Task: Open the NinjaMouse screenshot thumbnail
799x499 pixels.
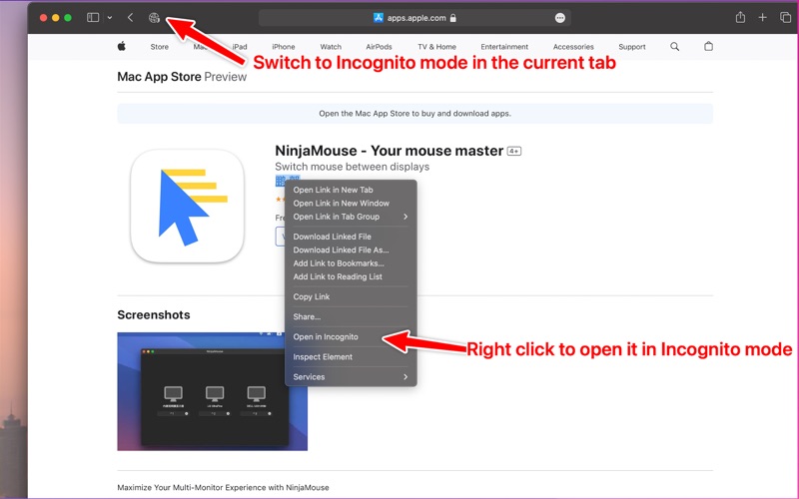Action: [212, 391]
